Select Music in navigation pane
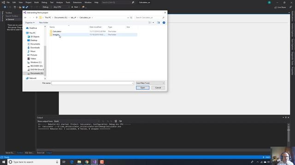The width and height of the screenshot is (295, 165). pos(33,51)
